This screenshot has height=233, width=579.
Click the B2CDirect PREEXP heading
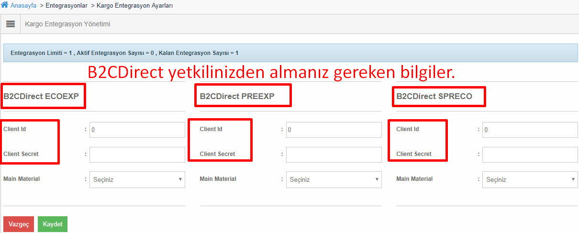click(237, 96)
